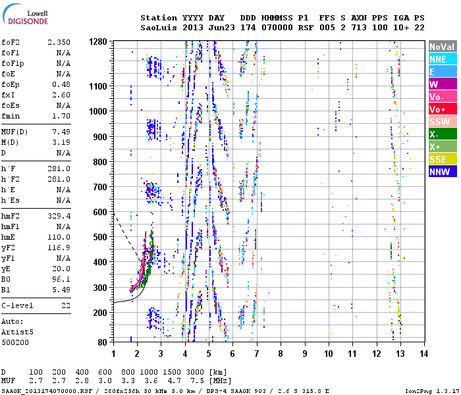
Task: Select the E blue legend swatch
Action: (443, 72)
